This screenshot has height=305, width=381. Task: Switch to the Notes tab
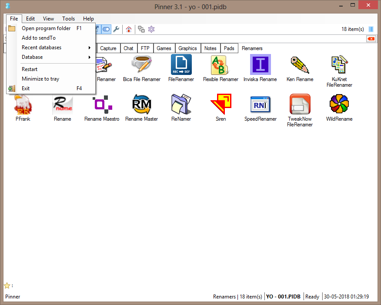(210, 48)
